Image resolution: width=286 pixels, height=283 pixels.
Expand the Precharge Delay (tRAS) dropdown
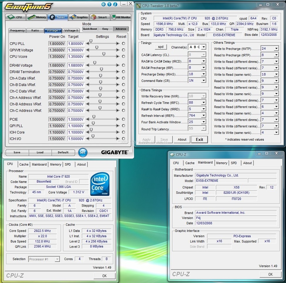click(x=204, y=74)
